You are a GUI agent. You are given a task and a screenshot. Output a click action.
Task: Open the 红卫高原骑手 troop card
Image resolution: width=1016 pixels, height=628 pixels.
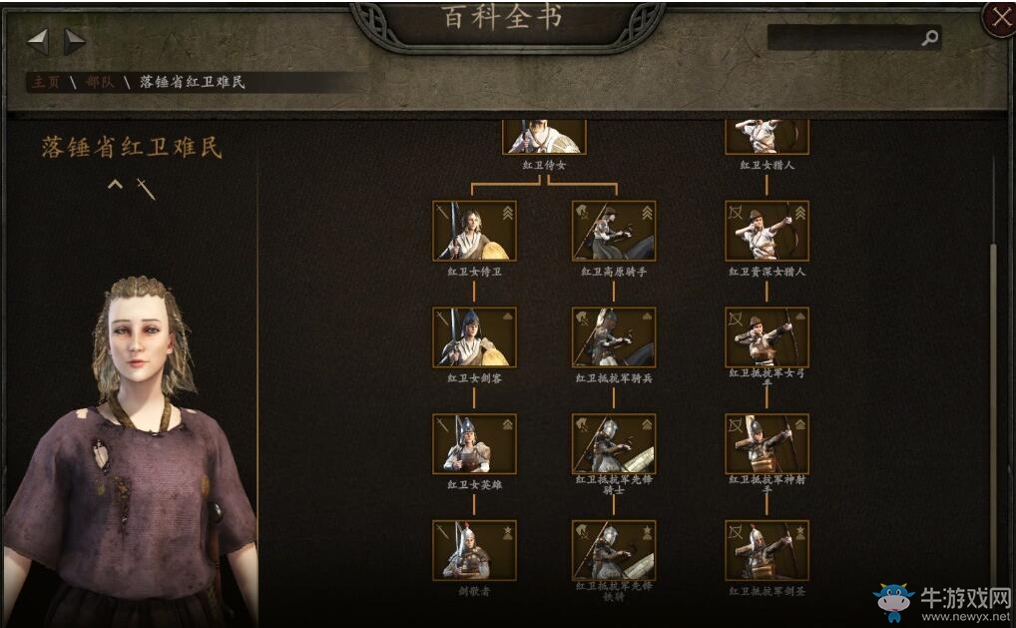coord(614,231)
